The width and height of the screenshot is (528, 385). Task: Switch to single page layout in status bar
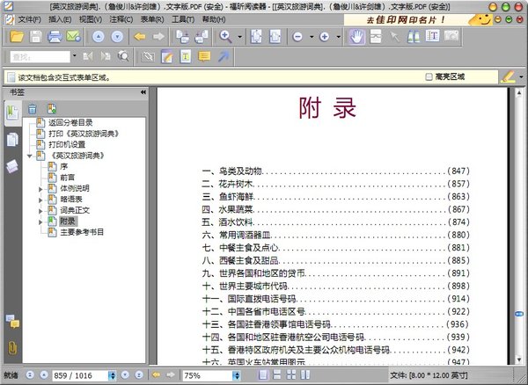pyautogui.click(x=263, y=374)
